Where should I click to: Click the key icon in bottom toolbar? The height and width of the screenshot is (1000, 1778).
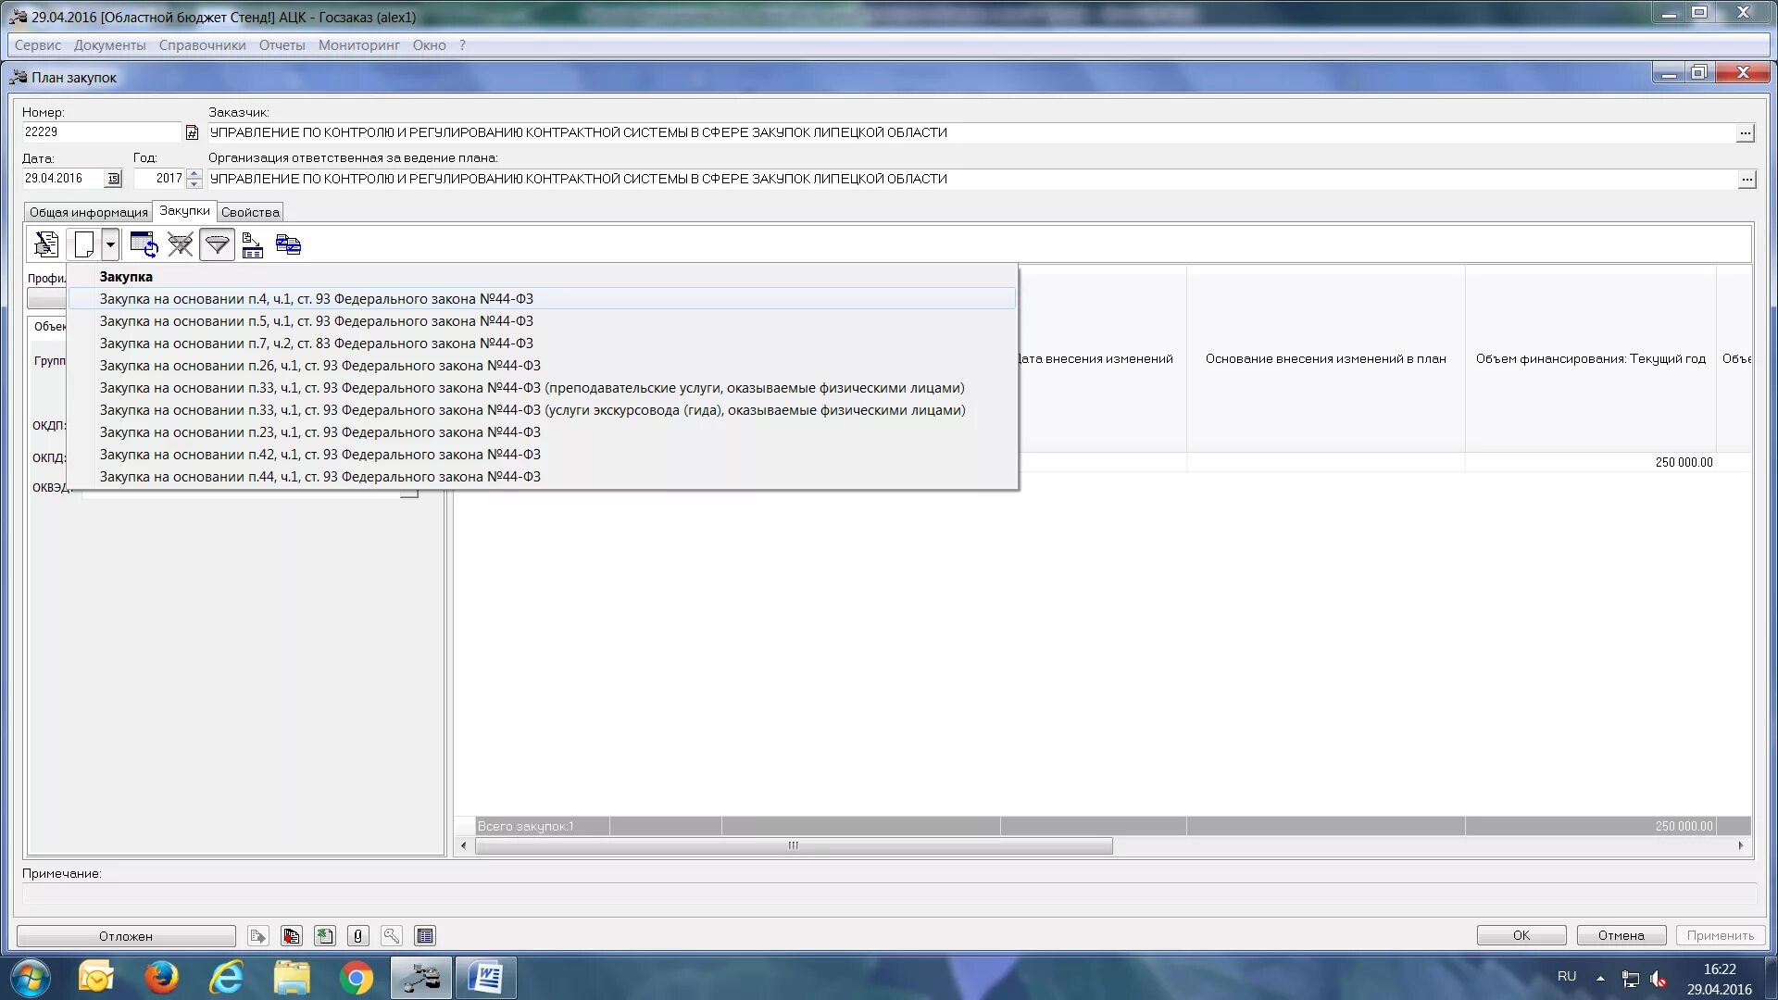(x=391, y=936)
